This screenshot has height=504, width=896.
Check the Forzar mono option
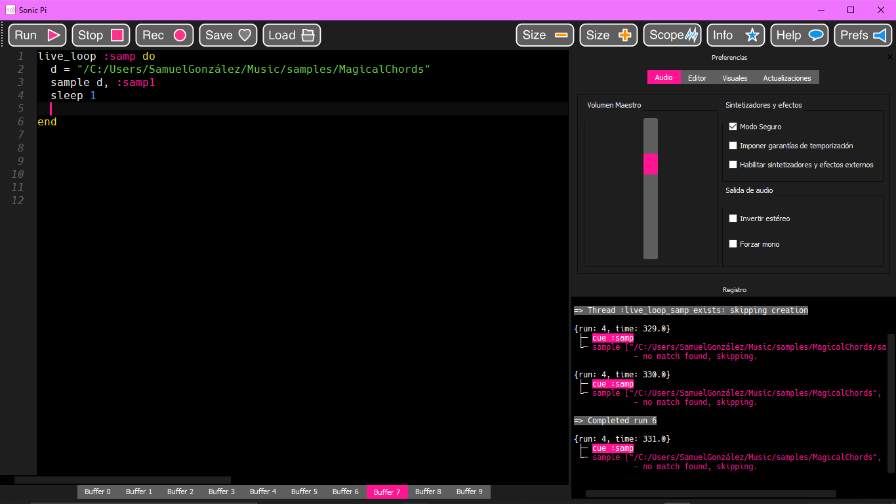tap(733, 244)
